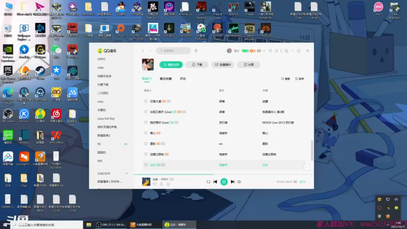Click the back-to-top arrow button
The height and width of the screenshot is (229, 407).
307,167
